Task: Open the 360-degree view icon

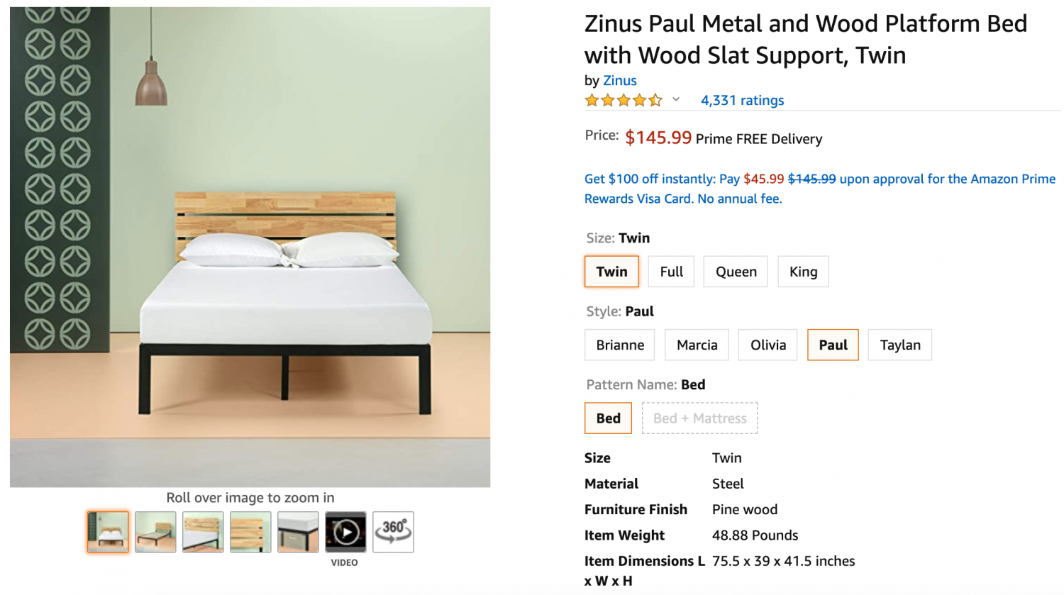Action: (393, 532)
